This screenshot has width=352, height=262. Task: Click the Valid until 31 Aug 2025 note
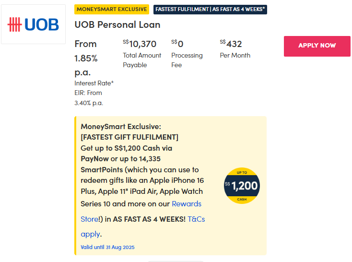(x=108, y=247)
